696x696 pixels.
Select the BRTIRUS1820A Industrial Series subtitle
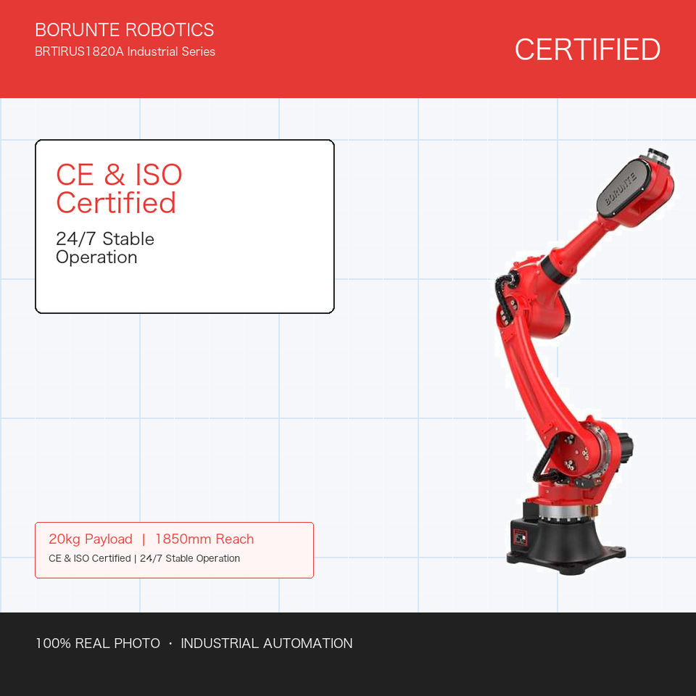point(125,51)
